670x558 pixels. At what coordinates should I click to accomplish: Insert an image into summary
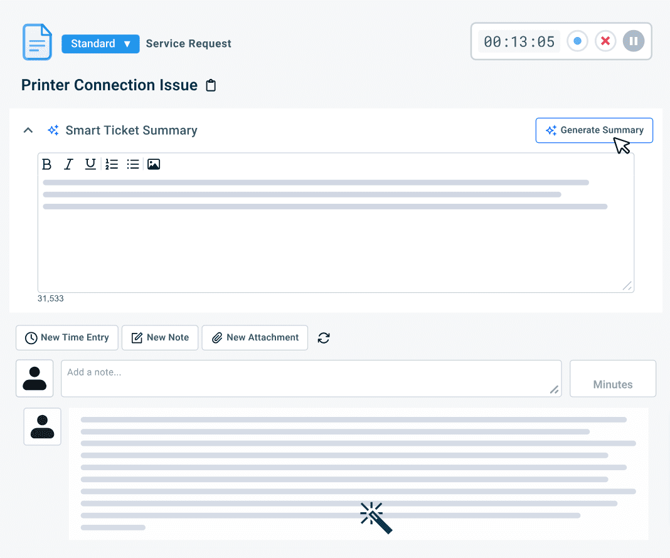154,164
